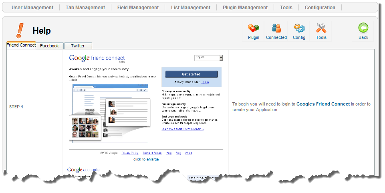385x193 pixels.
Task: Open the Field Management menu
Action: pos(138,8)
